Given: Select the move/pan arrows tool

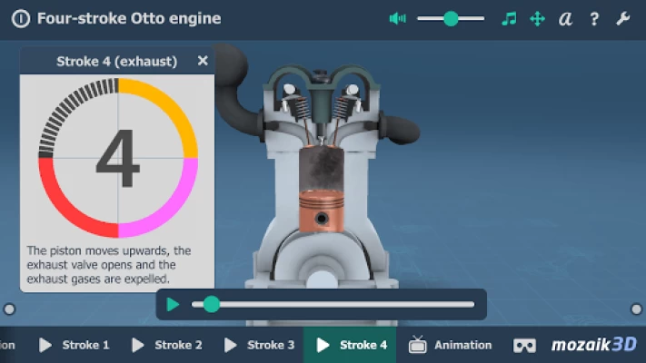Looking at the screenshot, I should tap(537, 18).
